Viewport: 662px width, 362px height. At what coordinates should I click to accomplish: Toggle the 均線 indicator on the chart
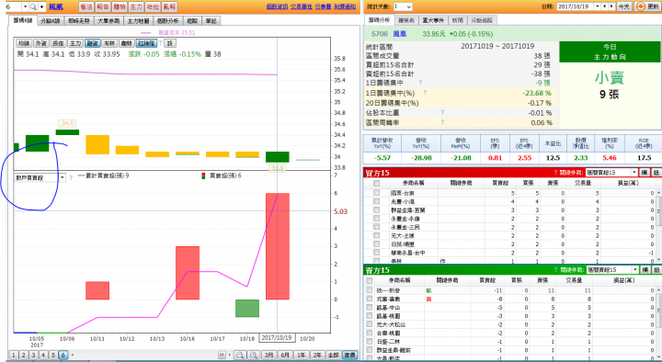[x=24, y=43]
